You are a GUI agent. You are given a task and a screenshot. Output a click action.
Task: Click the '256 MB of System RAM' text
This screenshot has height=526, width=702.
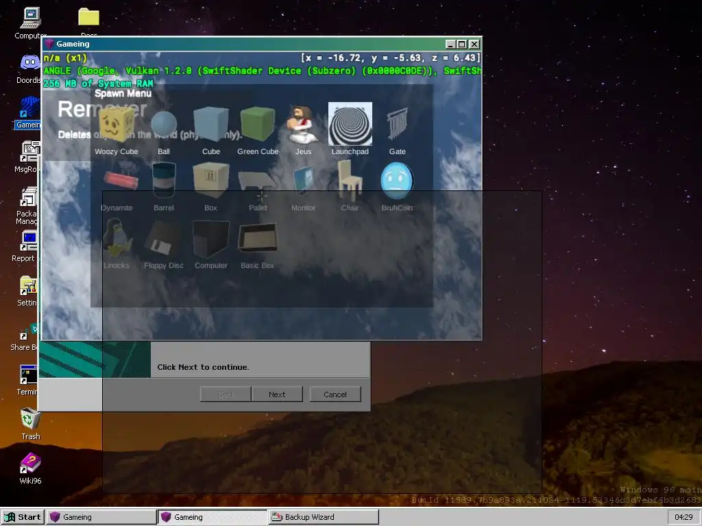[99, 84]
